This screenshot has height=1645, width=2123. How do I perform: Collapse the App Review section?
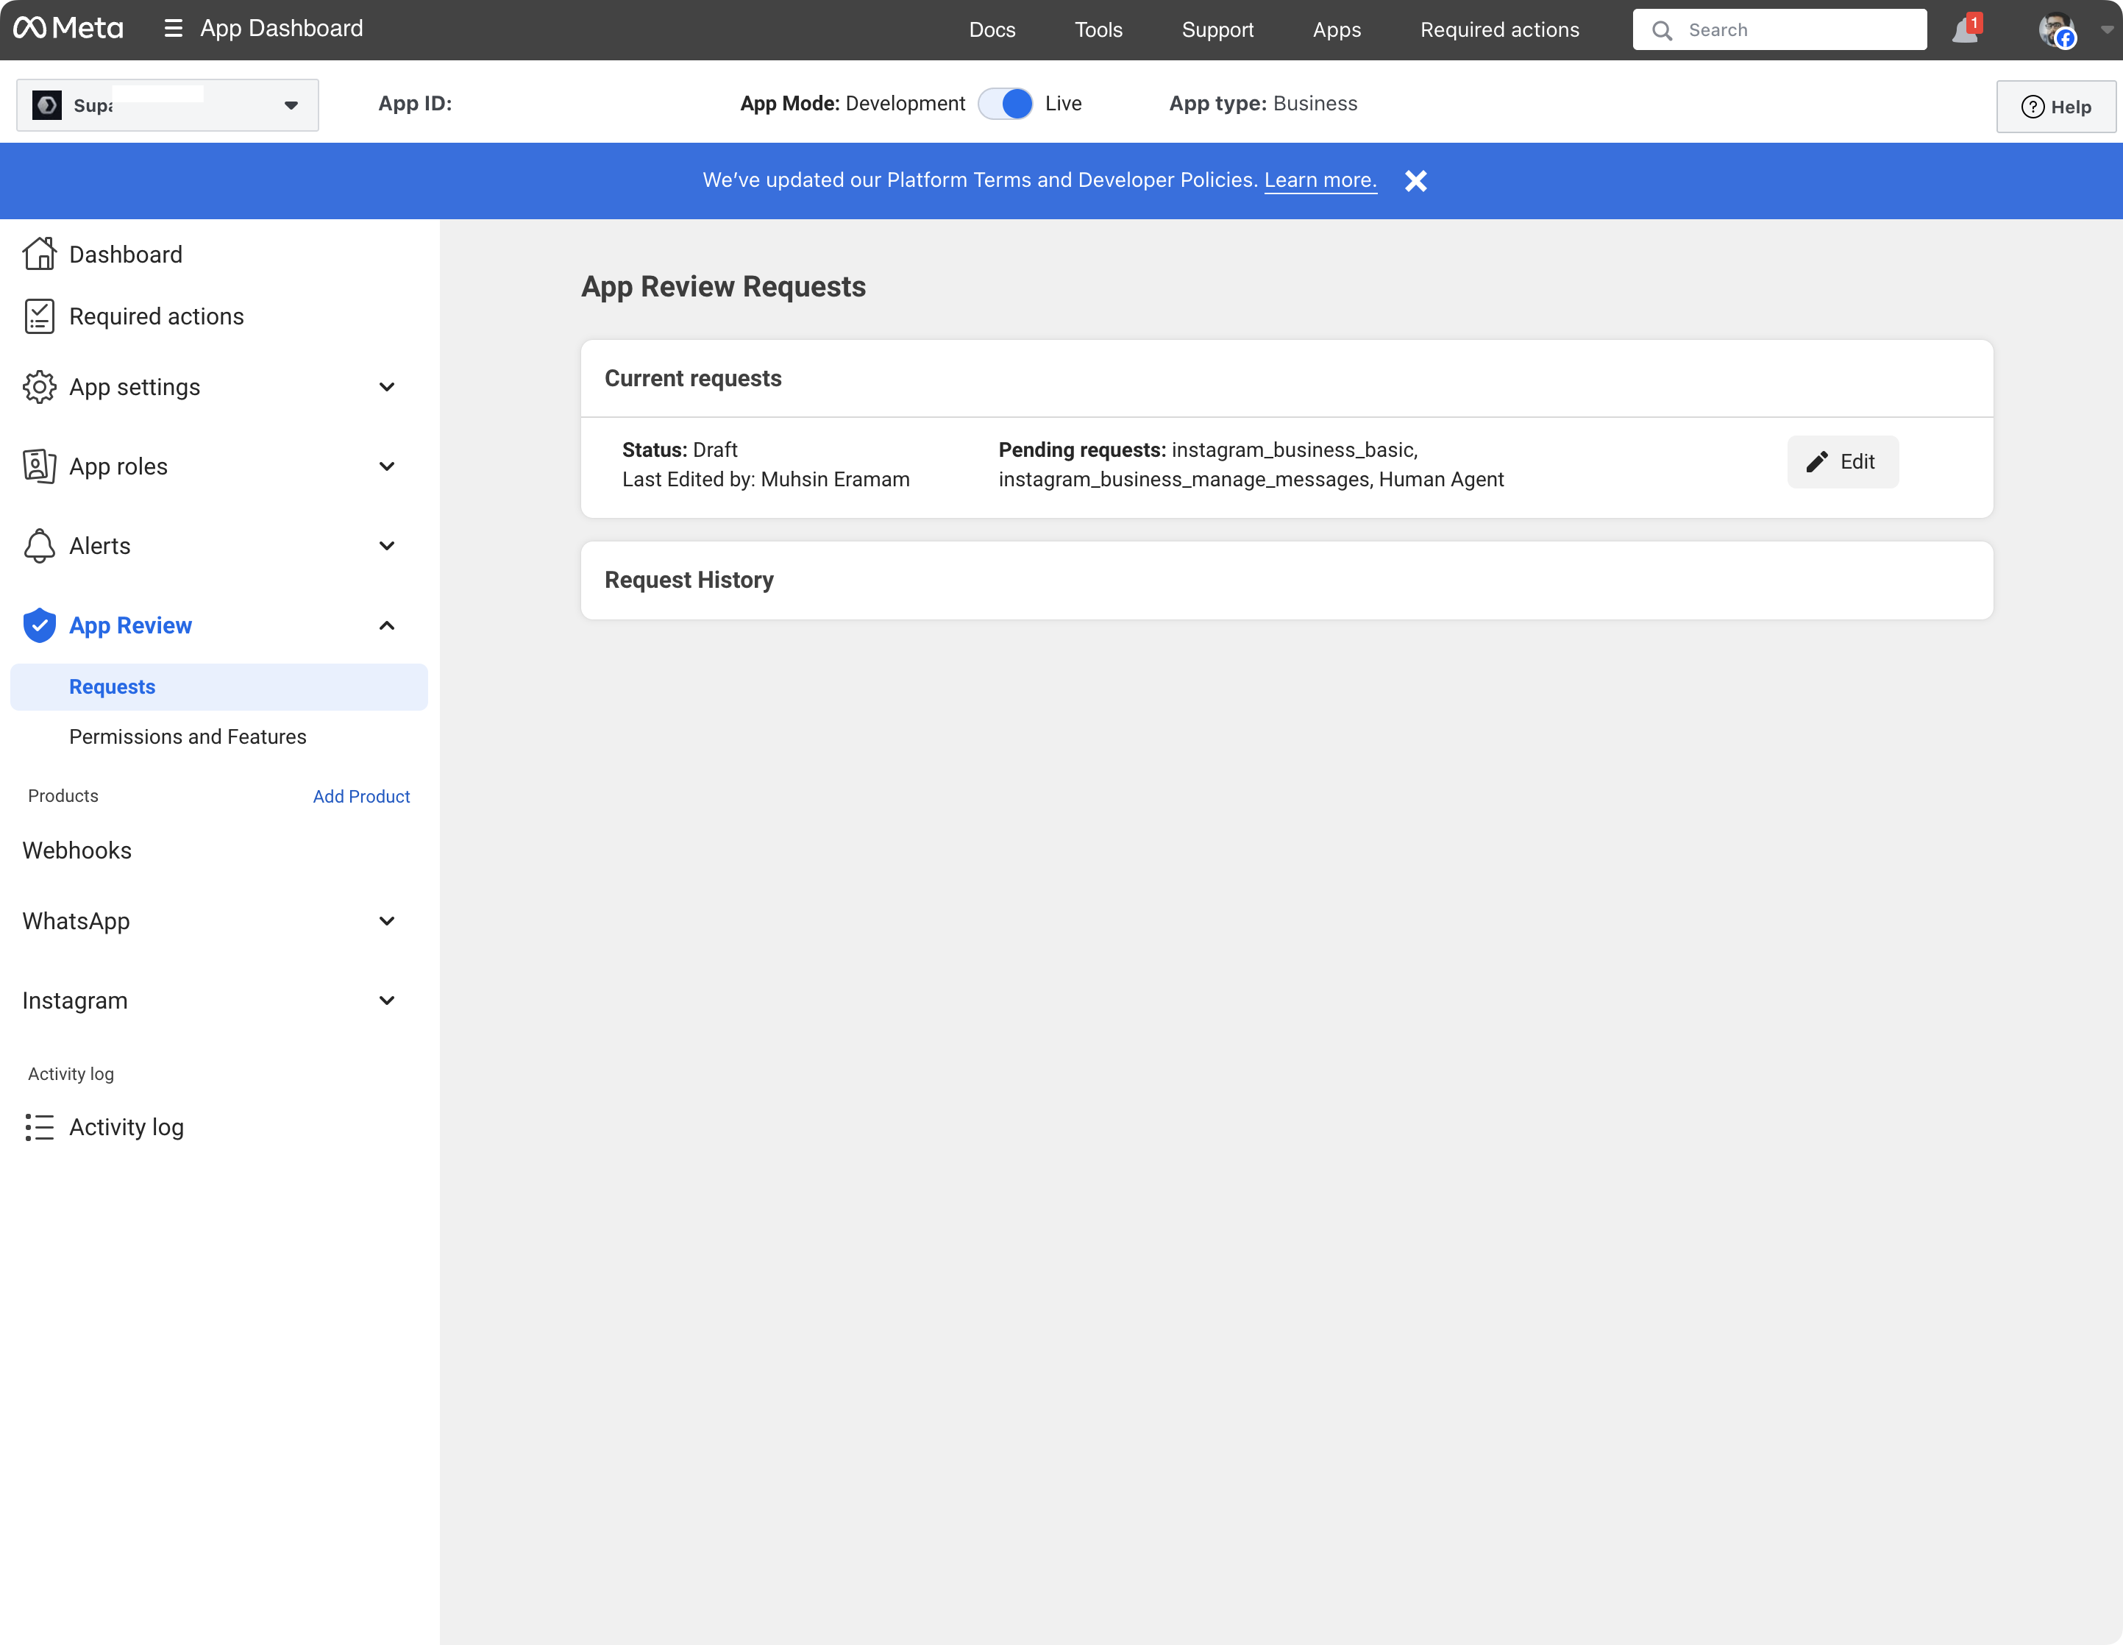(386, 625)
